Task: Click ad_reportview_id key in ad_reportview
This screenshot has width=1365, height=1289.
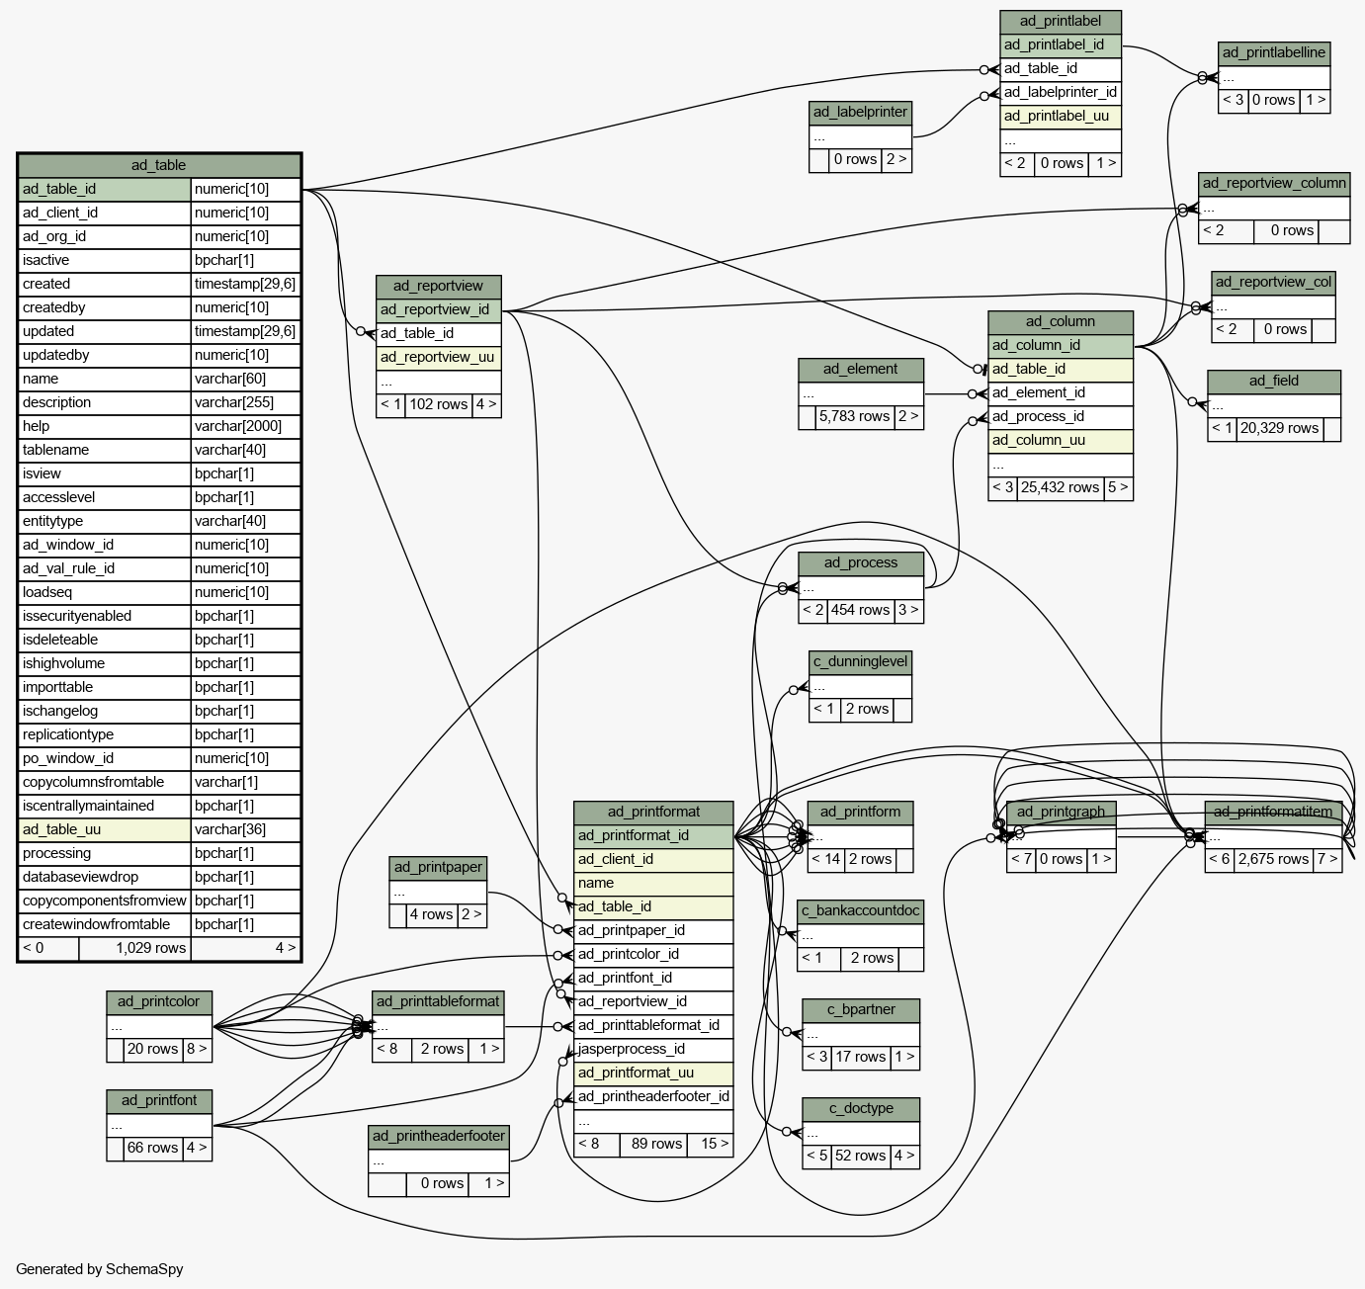Action: (439, 309)
